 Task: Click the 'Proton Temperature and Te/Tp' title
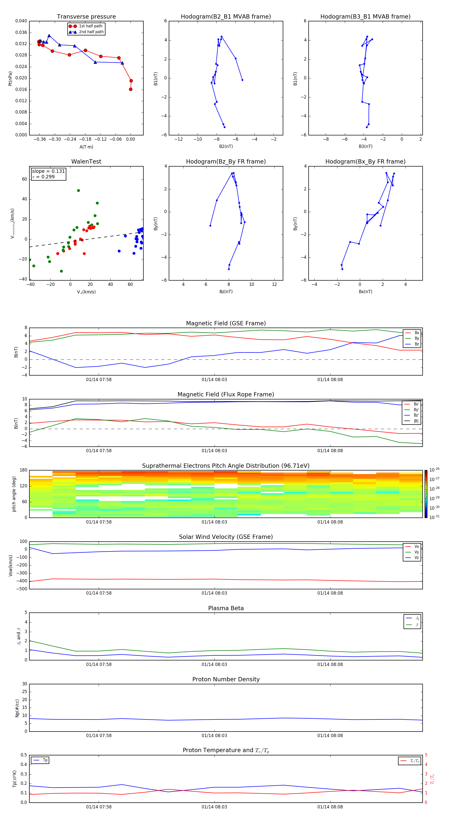coord(226,750)
